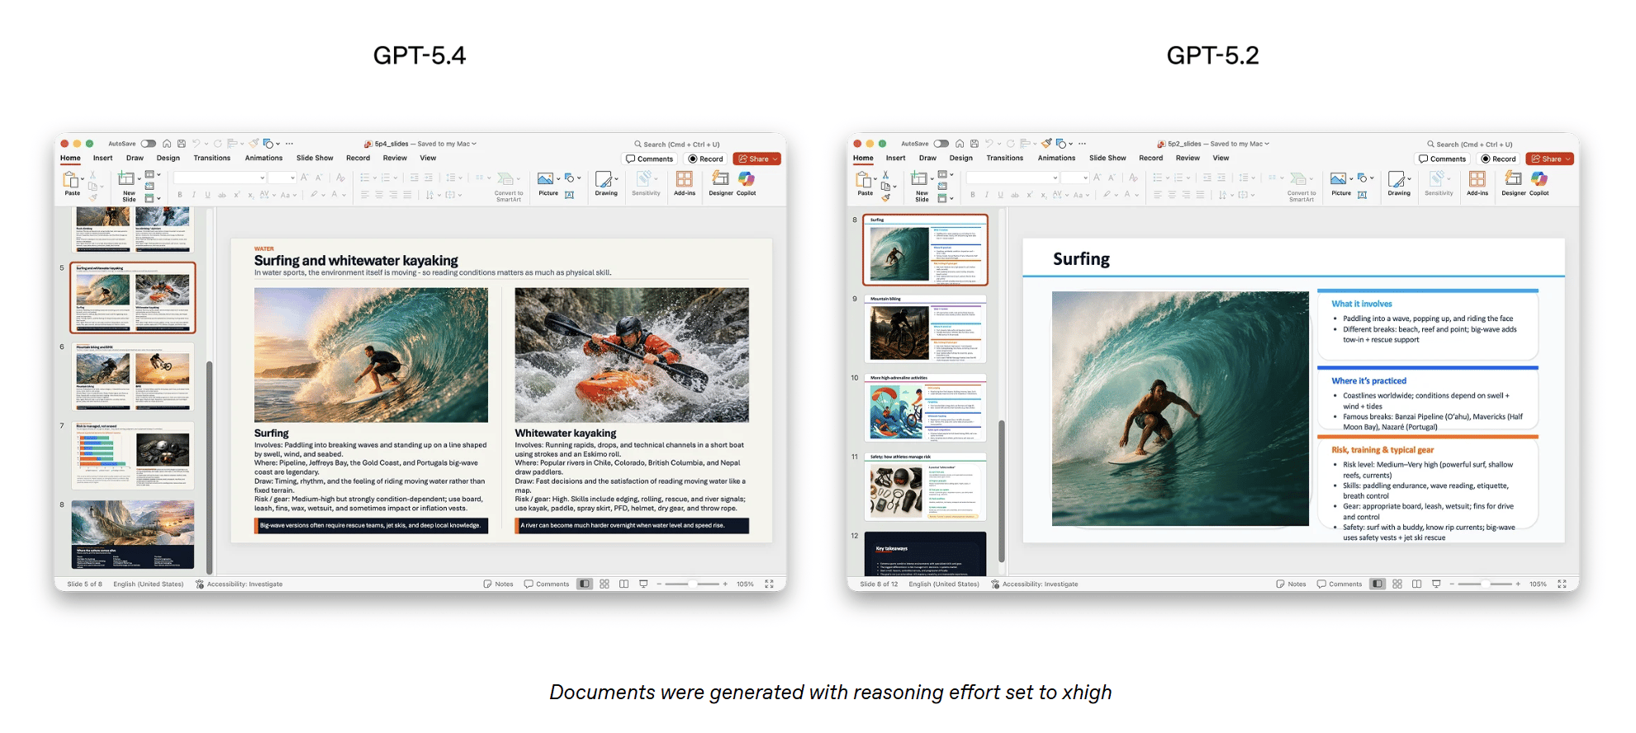This screenshot has width=1636, height=733.
Task: Click the Cut scissors in the 5p2_slides window
Action: pos(886,175)
